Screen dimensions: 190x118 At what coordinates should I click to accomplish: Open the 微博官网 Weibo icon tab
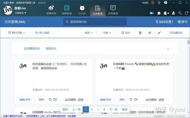pos(51,10)
